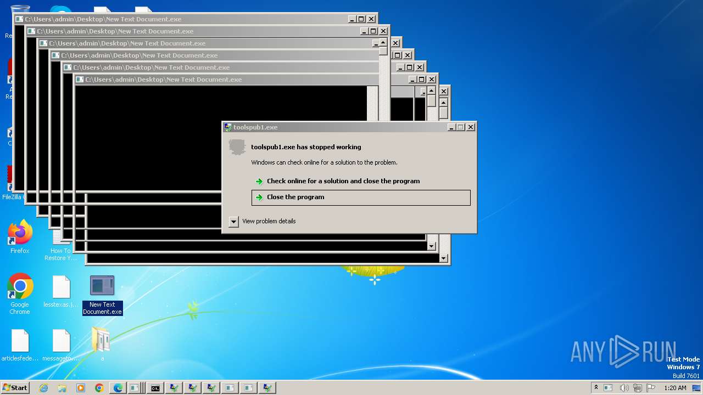Click the system menu icon of the rearmost console window
Viewport: 703px width, 395px height.
[x=19, y=19]
